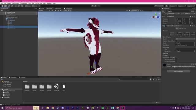The image size is (196, 110).
Task: Toggle the Skinned Mesh Renderer enabled checkbox
Action: click(x=166, y=26)
